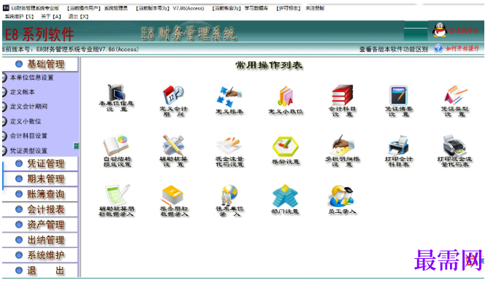
Task: Open 查看各版本软件功能区别 link
Action: pyautogui.click(x=393, y=49)
